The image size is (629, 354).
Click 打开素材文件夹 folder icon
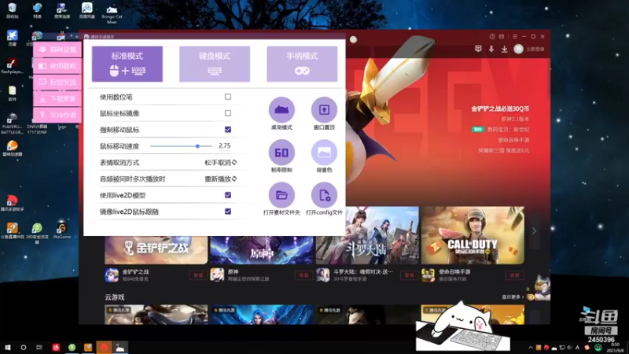281,195
